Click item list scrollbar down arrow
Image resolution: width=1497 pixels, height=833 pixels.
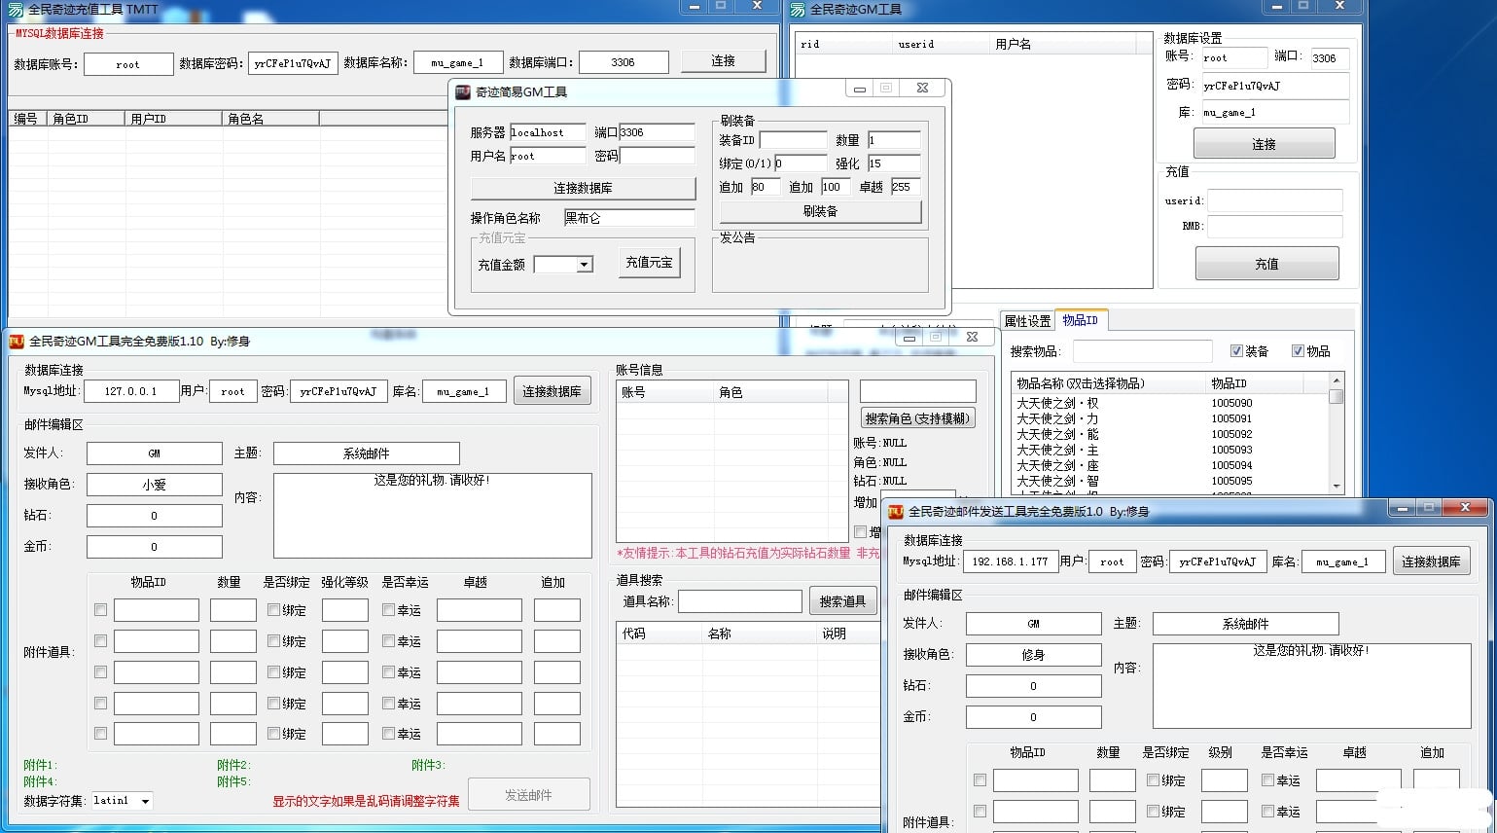point(1337,486)
